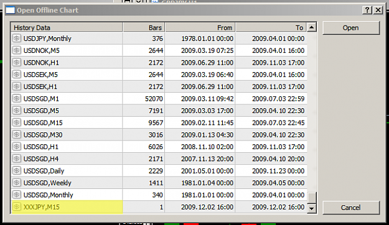Click the vertical scrollbar thumb
The image size is (389, 225).
point(312,198)
